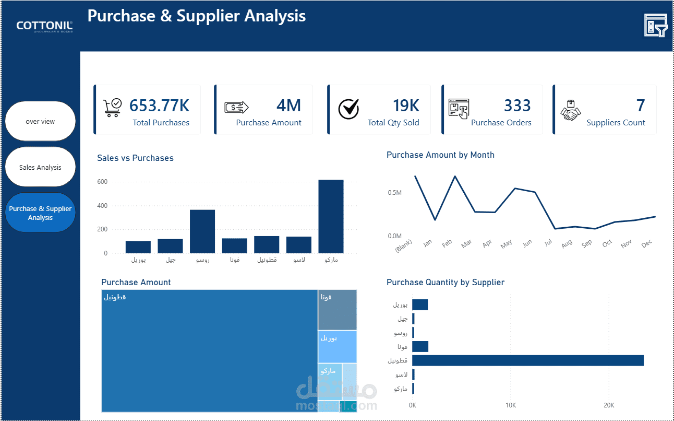Click the 653.77K Total Purchases card value
This screenshot has width=674, height=421.
tap(159, 106)
